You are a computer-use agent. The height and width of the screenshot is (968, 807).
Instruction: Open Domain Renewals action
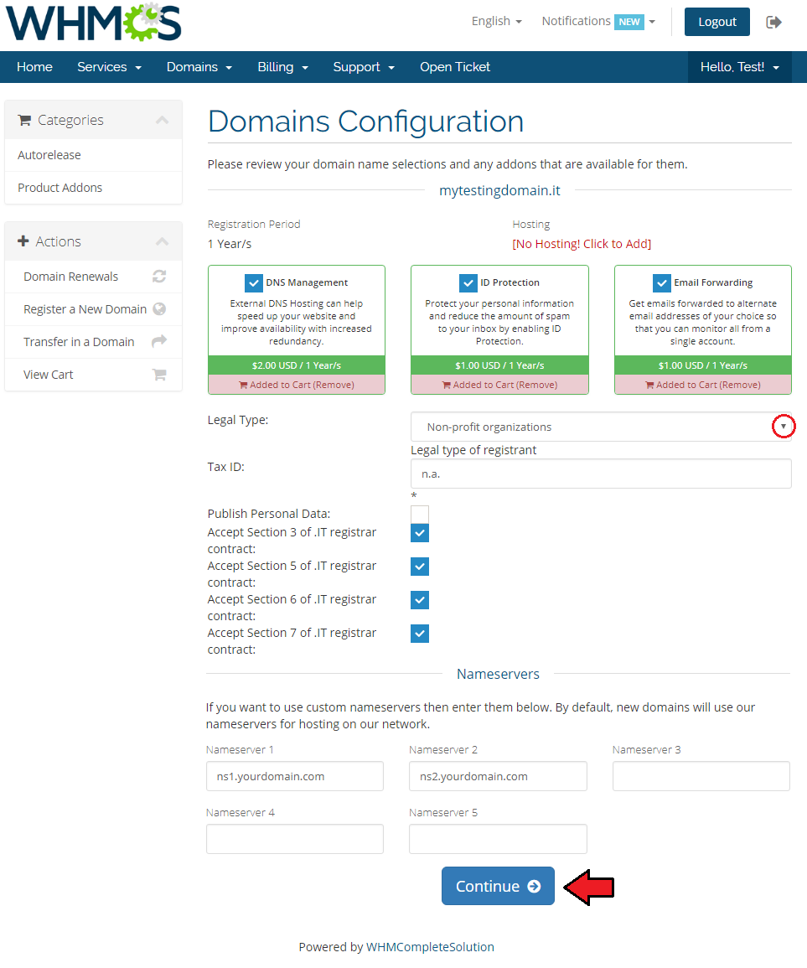tap(93, 277)
